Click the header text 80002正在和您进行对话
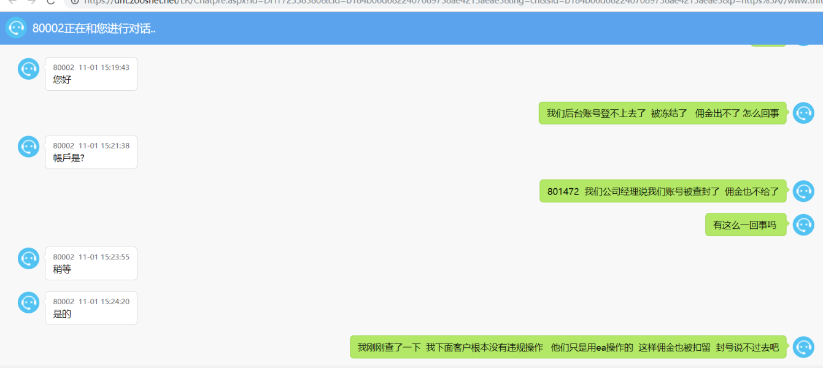The height and width of the screenshot is (368, 823). pos(94,29)
